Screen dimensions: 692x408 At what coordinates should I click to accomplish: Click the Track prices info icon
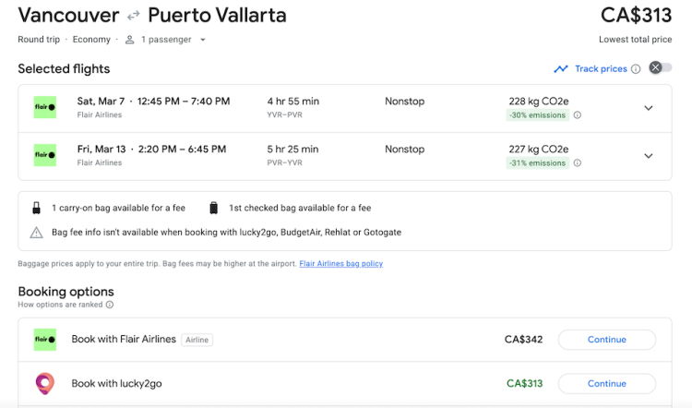(x=636, y=69)
